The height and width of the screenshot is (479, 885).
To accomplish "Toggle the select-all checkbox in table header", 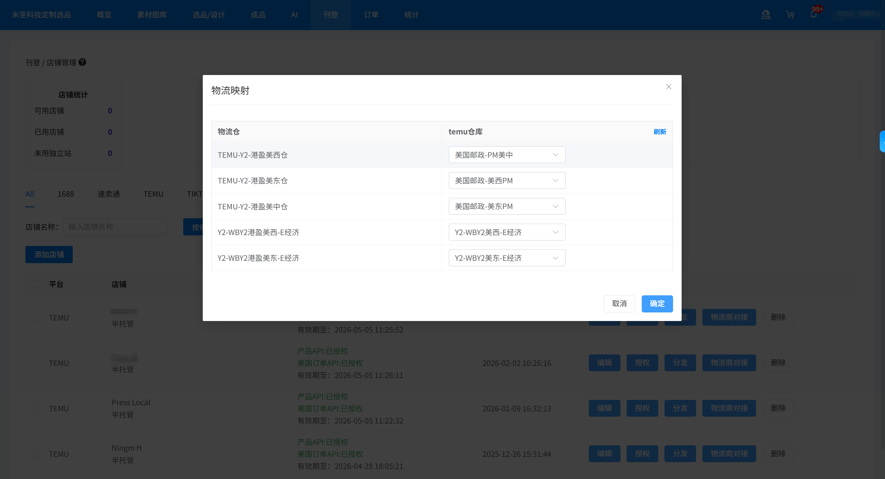I will coord(36,284).
